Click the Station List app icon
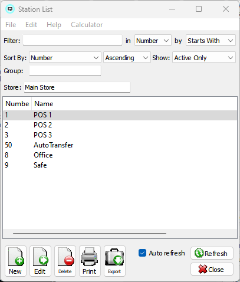The height and width of the screenshot is (282, 240). [10, 9]
